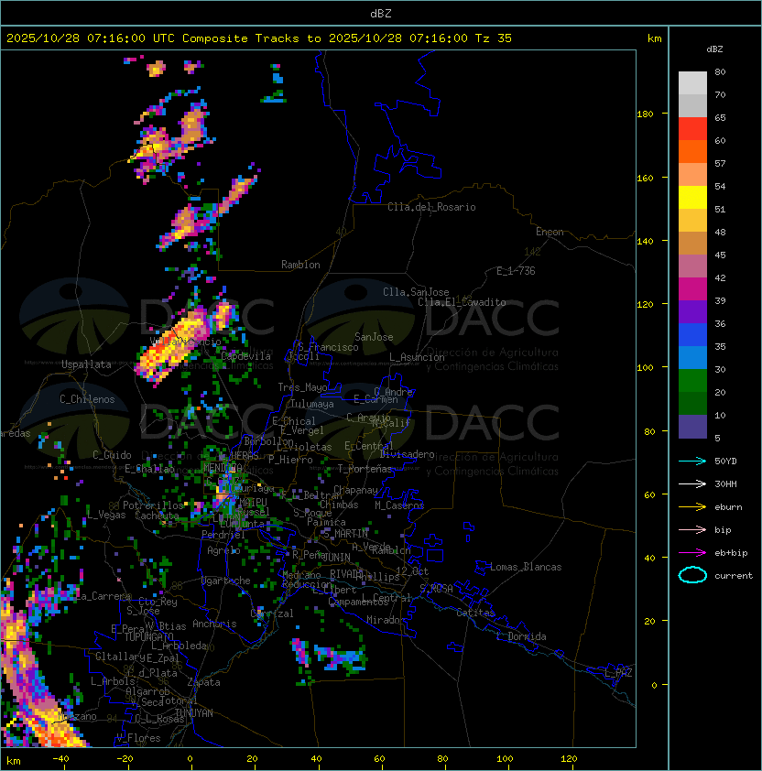
Task: Click the Uspallata place label
Action: coord(86,364)
